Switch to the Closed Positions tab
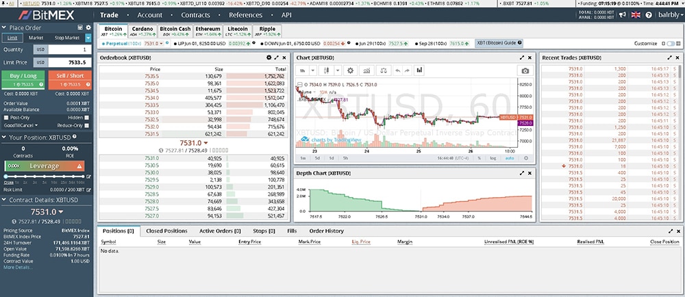The width and height of the screenshot is (685, 297). pyautogui.click(x=166, y=231)
